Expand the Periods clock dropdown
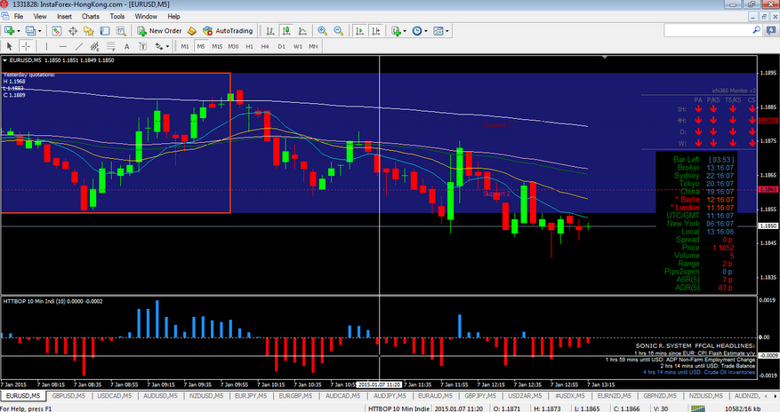 [x=425, y=31]
